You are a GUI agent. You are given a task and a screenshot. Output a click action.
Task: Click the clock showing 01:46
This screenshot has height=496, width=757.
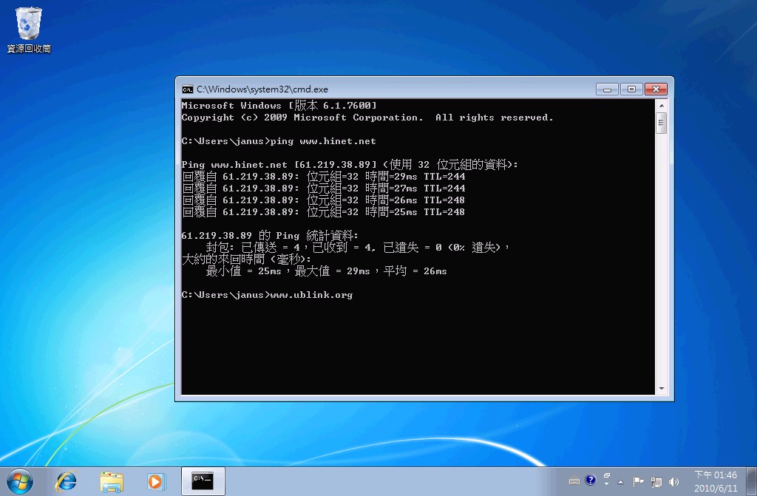(716, 475)
